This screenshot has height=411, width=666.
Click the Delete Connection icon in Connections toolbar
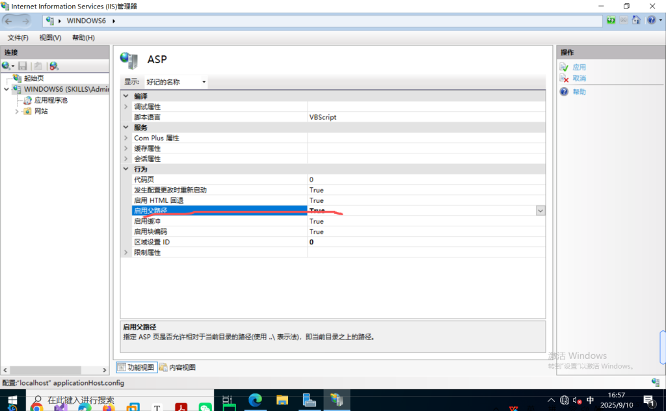tap(53, 66)
